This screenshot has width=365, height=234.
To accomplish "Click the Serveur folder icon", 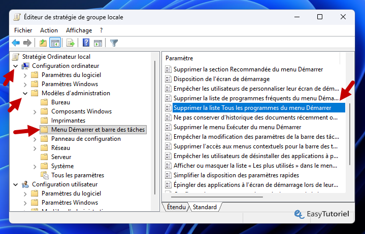I will pos(44,157).
